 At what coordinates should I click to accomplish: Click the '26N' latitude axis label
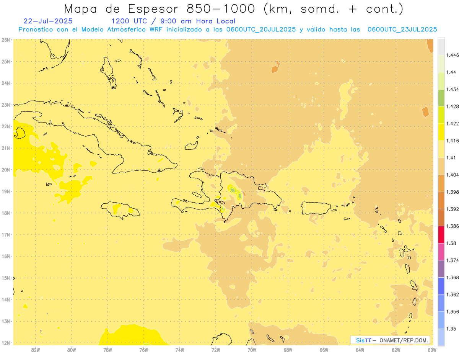[5, 39]
